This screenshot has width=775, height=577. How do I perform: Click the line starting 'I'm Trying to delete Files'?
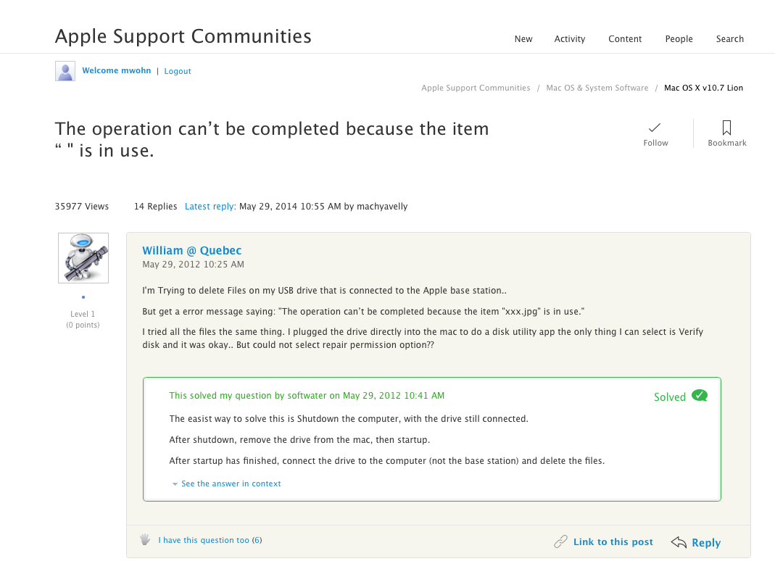click(x=324, y=291)
